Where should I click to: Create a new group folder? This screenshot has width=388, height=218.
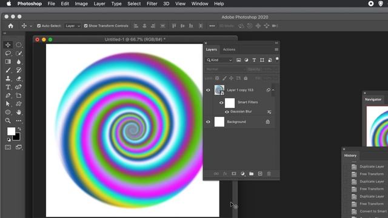tap(252, 174)
